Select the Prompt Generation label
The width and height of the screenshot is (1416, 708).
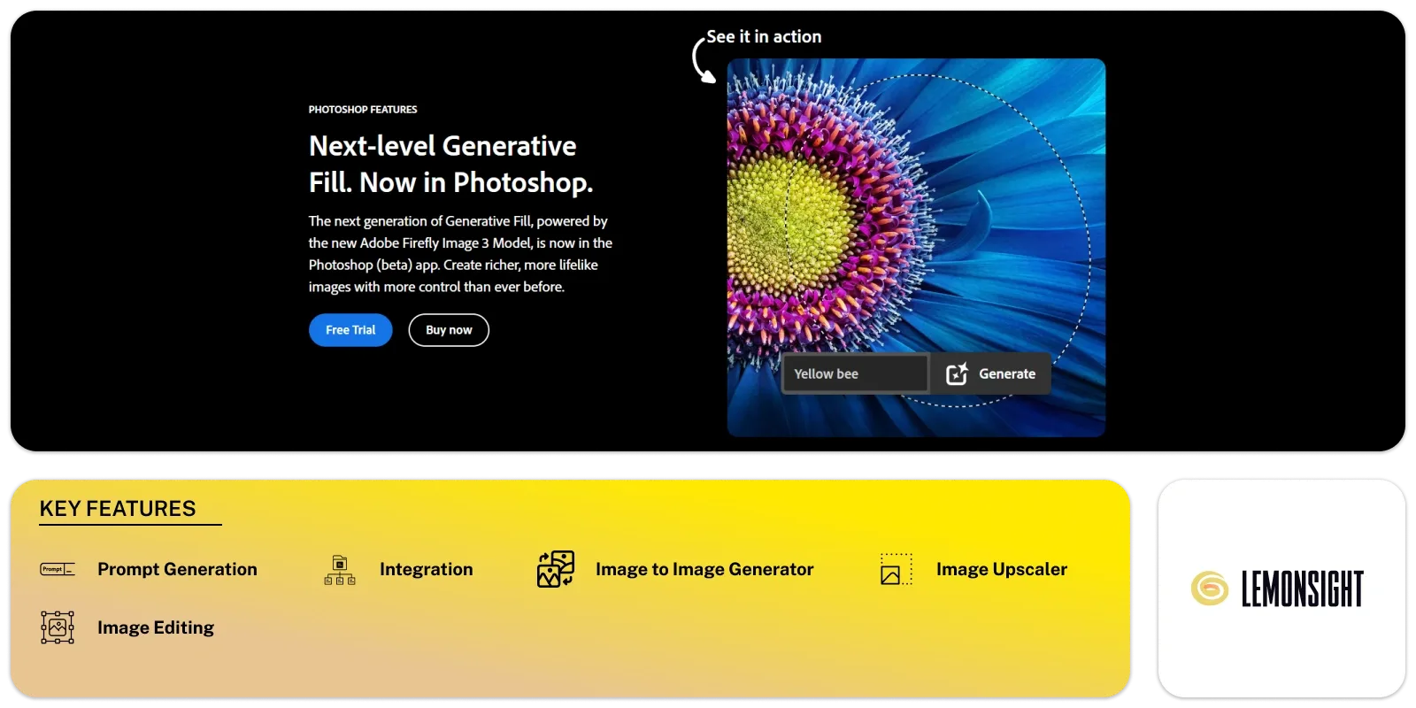(177, 569)
